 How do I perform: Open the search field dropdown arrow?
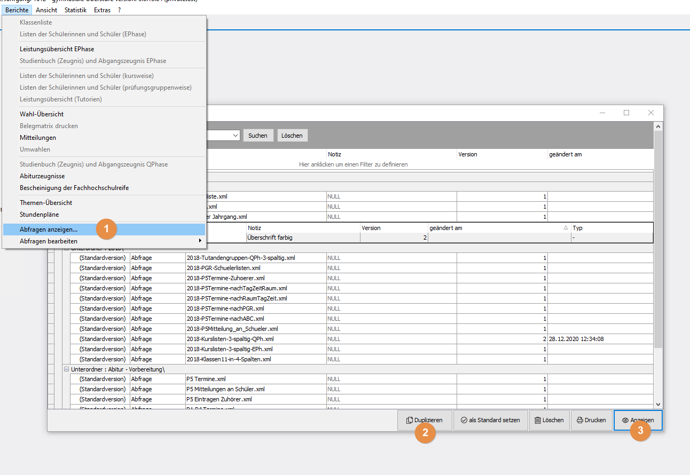pyautogui.click(x=236, y=136)
